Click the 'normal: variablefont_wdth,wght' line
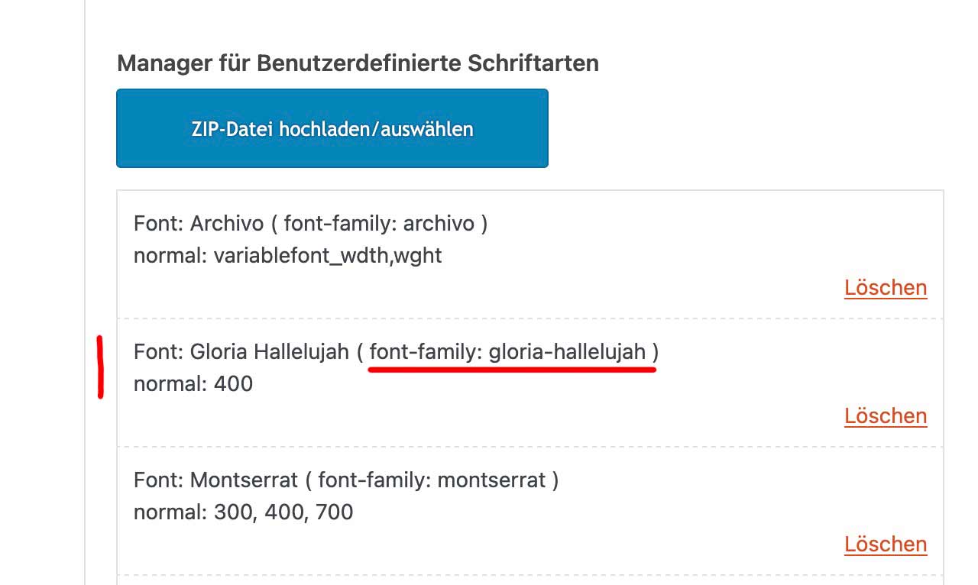This screenshot has height=585, width=978. 288,255
